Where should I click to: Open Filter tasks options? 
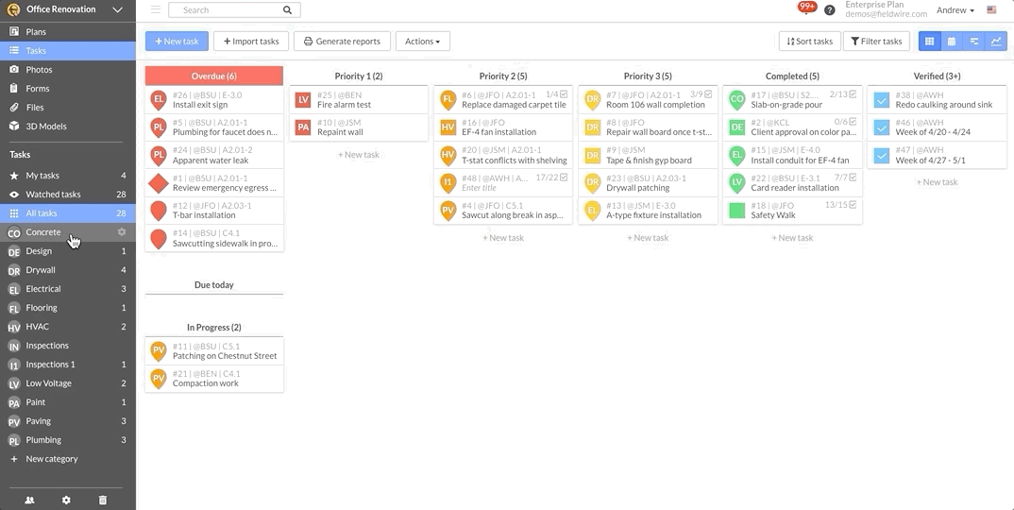876,42
